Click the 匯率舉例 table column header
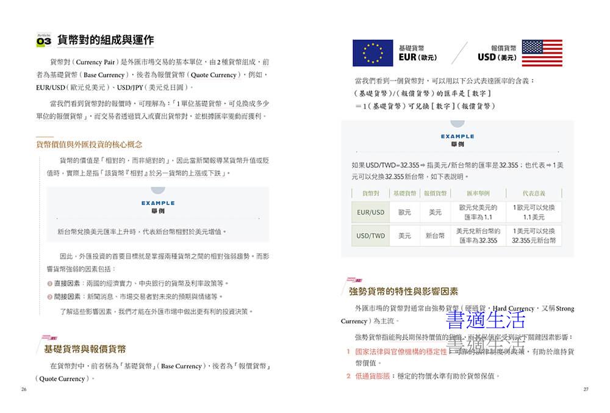This screenshot has height=413, width=610. point(478,193)
